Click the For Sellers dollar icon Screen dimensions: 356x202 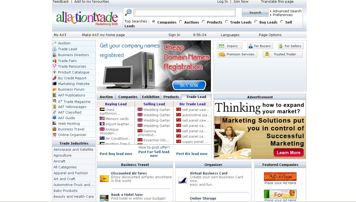[281, 46]
